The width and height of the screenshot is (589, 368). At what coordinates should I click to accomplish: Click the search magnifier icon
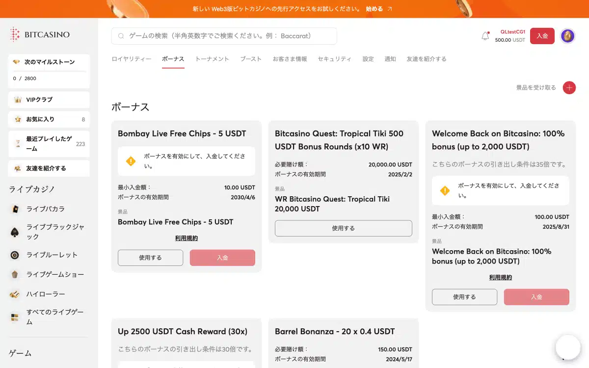(121, 36)
